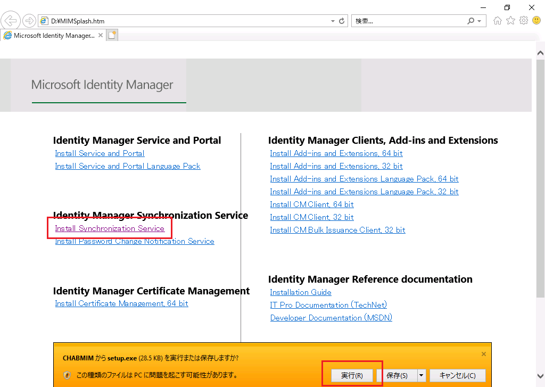
Task: Open IT Pro Documentation (TechNet) link
Action: tap(328, 305)
